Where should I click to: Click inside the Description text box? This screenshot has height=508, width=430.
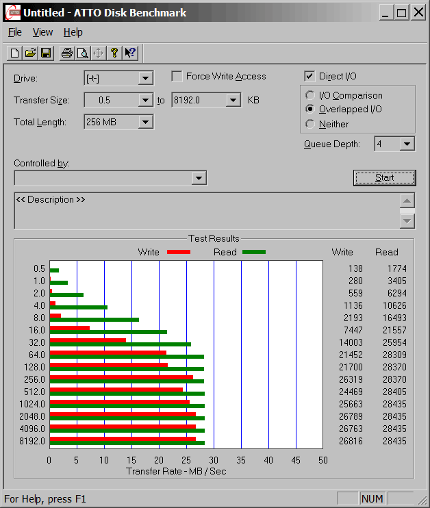pyautogui.click(x=205, y=214)
